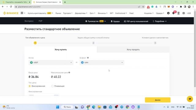Expand the Earn menu
Viewport: 196px width, 110px height.
pyautogui.click(x=92, y=13)
